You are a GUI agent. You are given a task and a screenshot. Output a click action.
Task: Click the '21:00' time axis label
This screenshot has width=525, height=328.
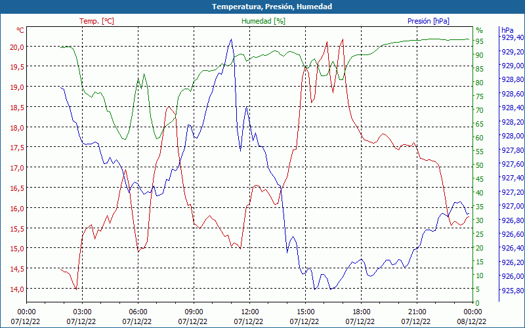(x=417, y=312)
